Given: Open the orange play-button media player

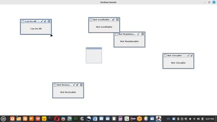Looking at the screenshot, I should pyautogui.click(x=32, y=119).
